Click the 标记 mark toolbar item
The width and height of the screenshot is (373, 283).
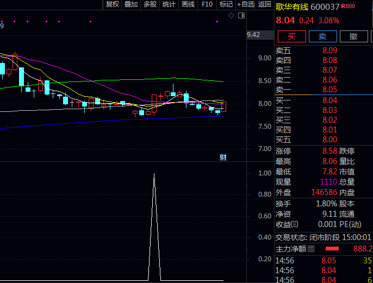[x=226, y=4]
